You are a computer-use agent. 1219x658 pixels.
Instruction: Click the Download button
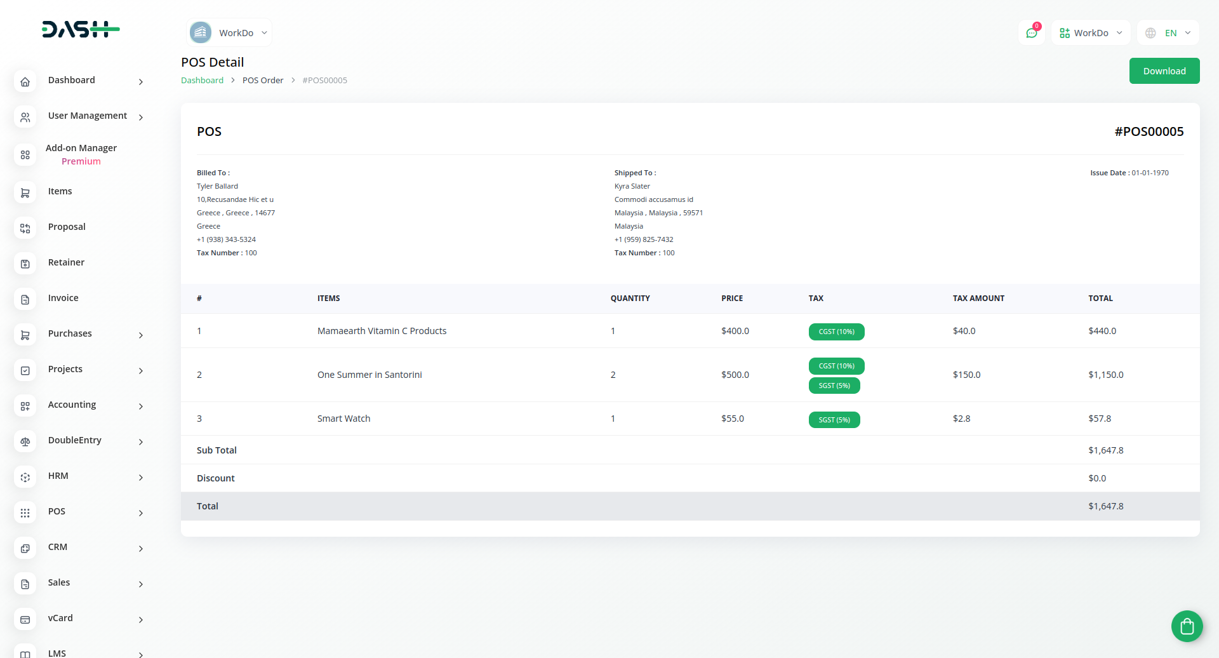tap(1164, 70)
